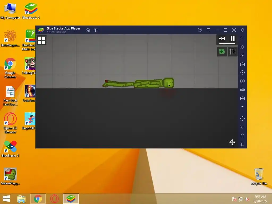Toggle the green camera follow button
Image resolution: width=272 pixels, height=204 pixels.
point(222,52)
